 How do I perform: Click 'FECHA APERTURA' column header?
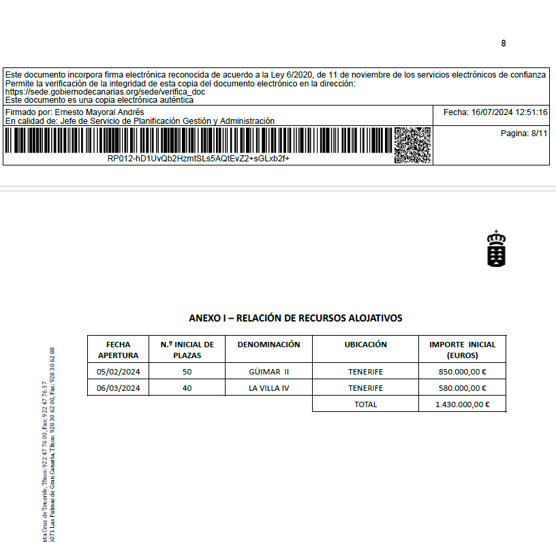[x=118, y=349]
